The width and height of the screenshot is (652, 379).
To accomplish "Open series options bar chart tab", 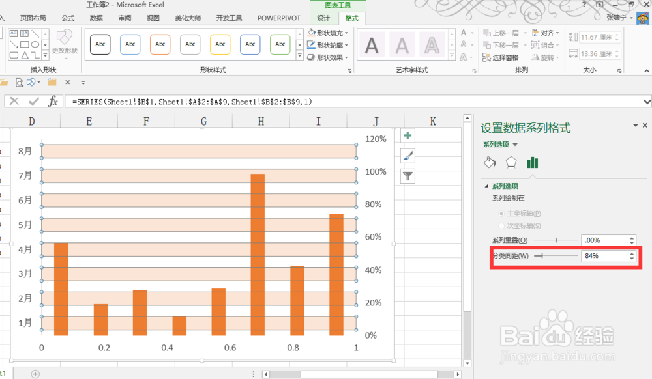I will pos(532,162).
